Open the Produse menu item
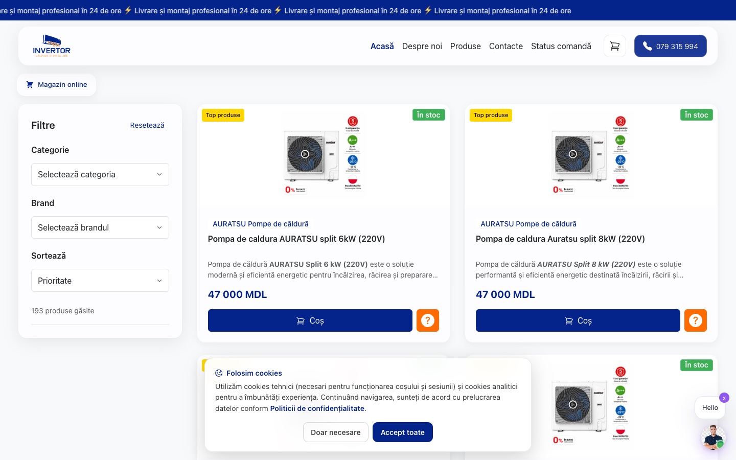The image size is (736, 460). (x=466, y=46)
